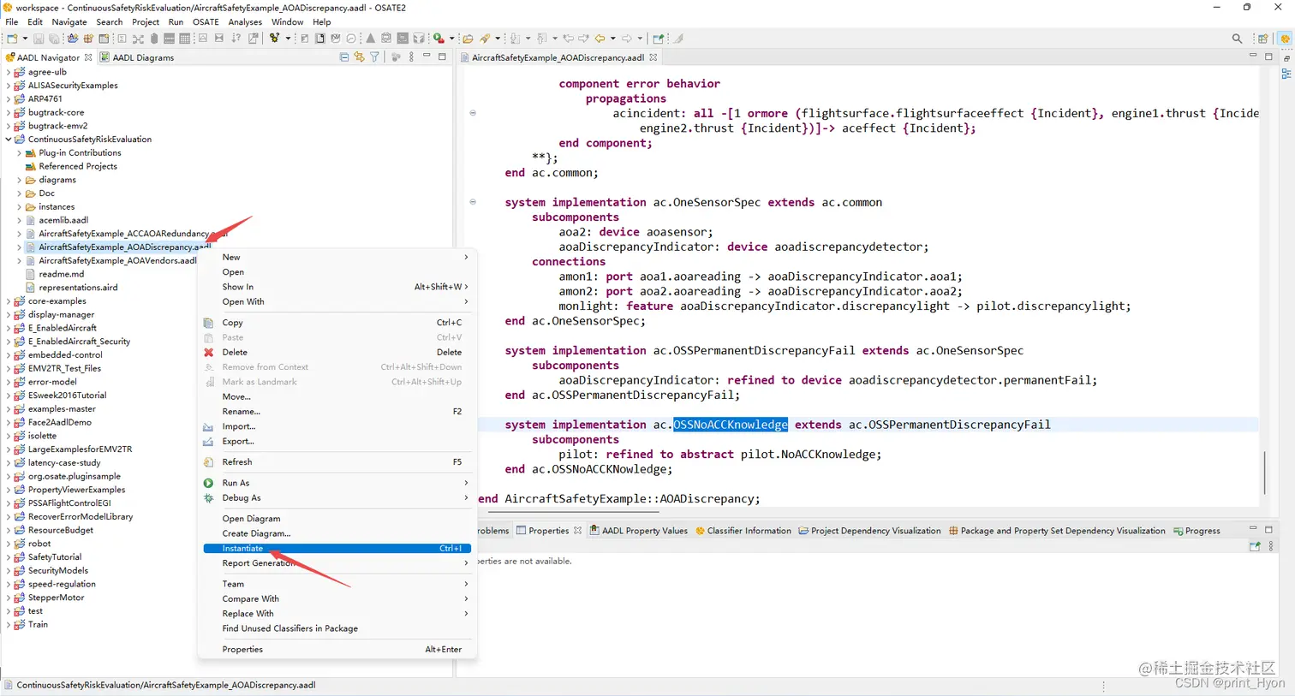The image size is (1295, 696).
Task: Select readme.md in the navigator
Action: (x=61, y=274)
